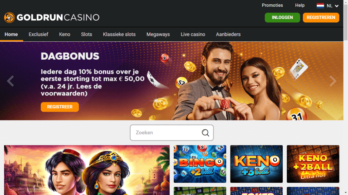Advance to next banner slide arrow

click(333, 81)
